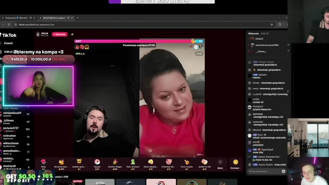Follow the streamer with the Obserwuj button
The height and width of the screenshot is (185, 329).
coord(60,34)
